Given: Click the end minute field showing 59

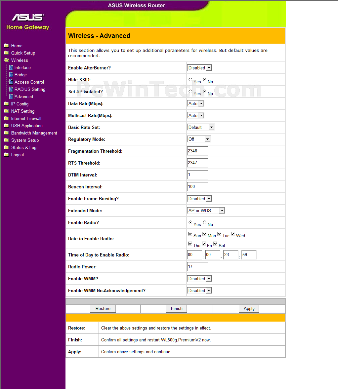Looking at the screenshot, I should [x=249, y=254].
